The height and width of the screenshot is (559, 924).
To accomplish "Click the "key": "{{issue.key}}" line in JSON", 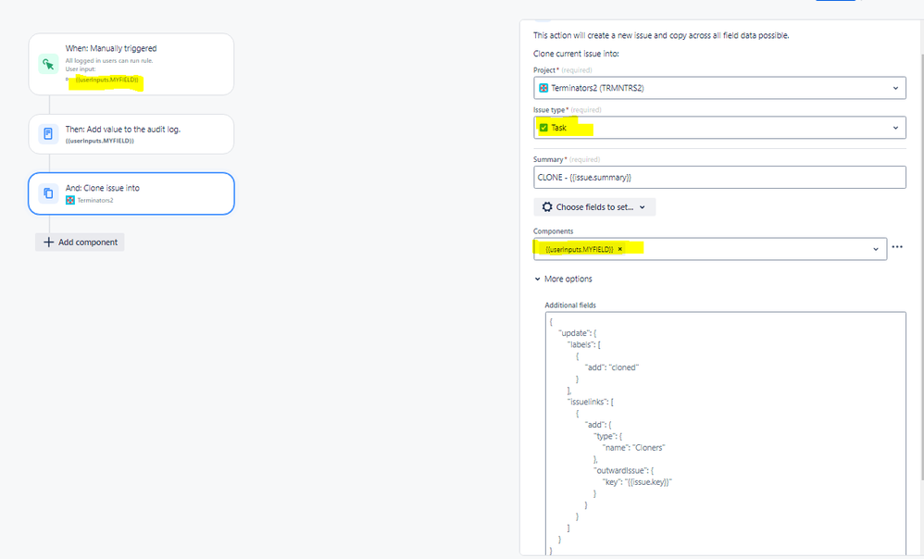I will [638, 482].
